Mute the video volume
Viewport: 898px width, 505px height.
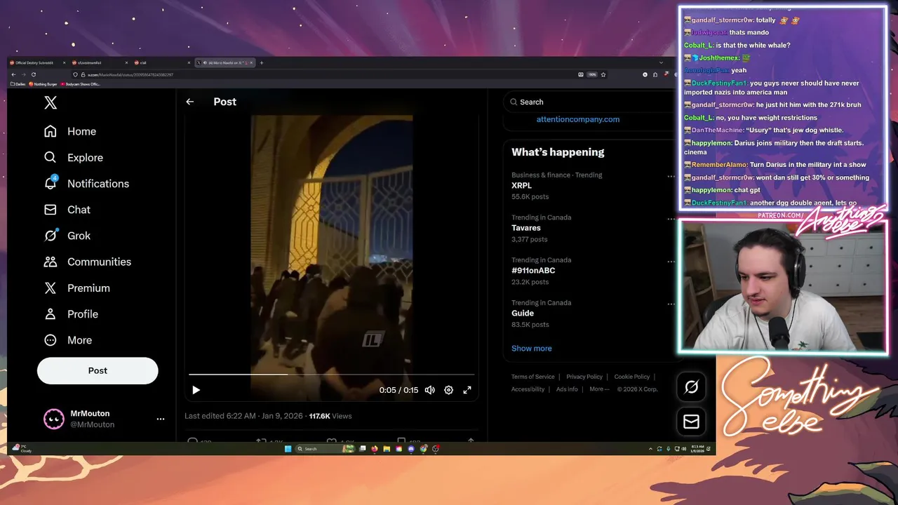(x=429, y=390)
